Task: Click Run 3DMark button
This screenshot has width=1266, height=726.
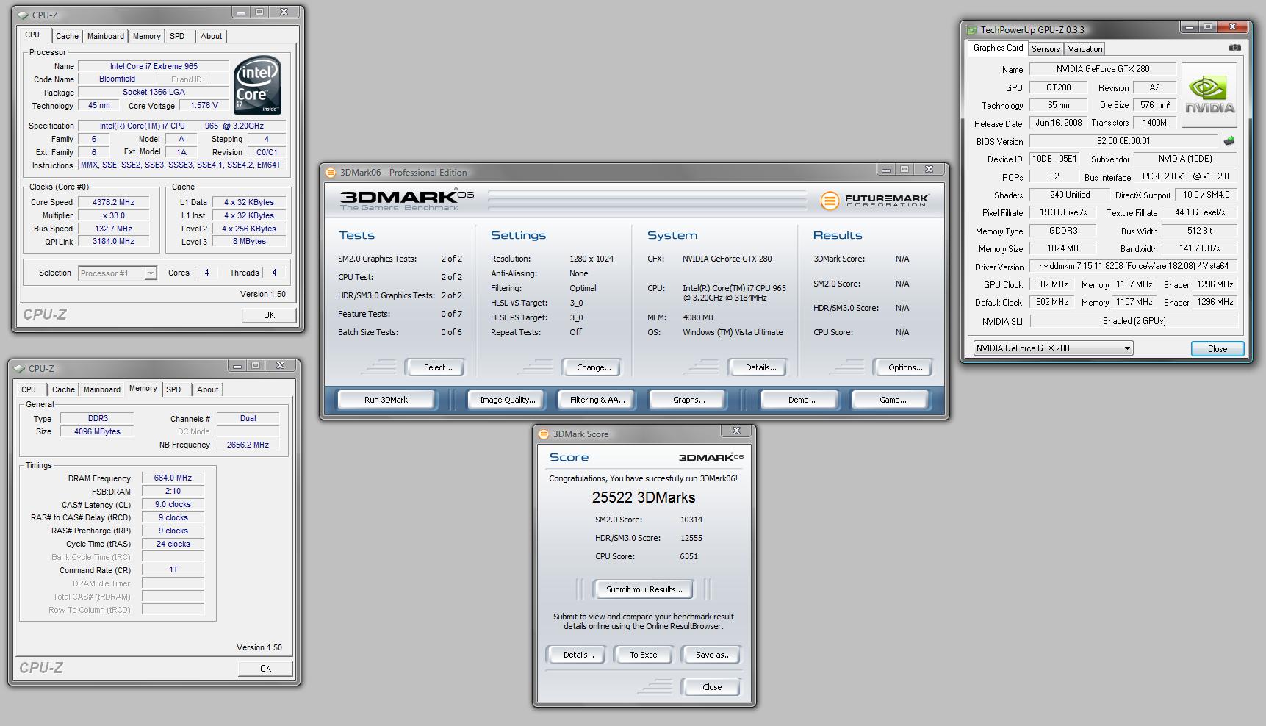Action: pos(386,400)
